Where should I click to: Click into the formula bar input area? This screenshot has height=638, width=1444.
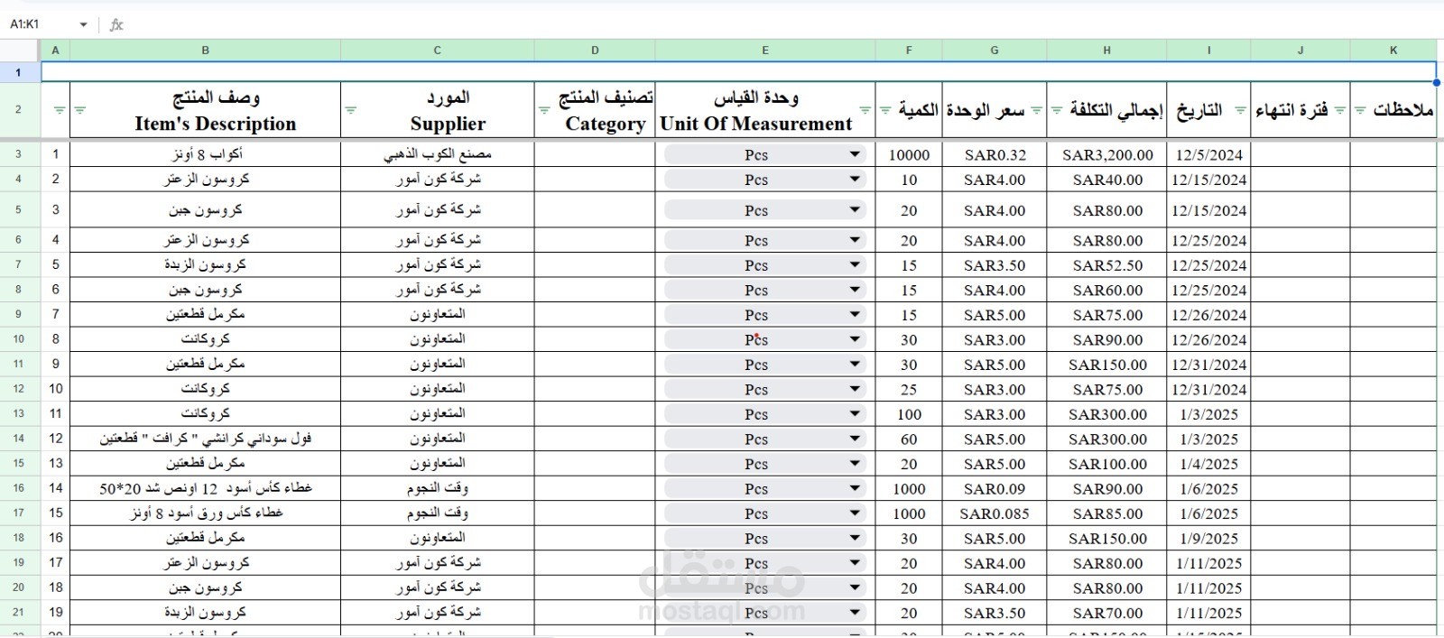[x=785, y=24]
